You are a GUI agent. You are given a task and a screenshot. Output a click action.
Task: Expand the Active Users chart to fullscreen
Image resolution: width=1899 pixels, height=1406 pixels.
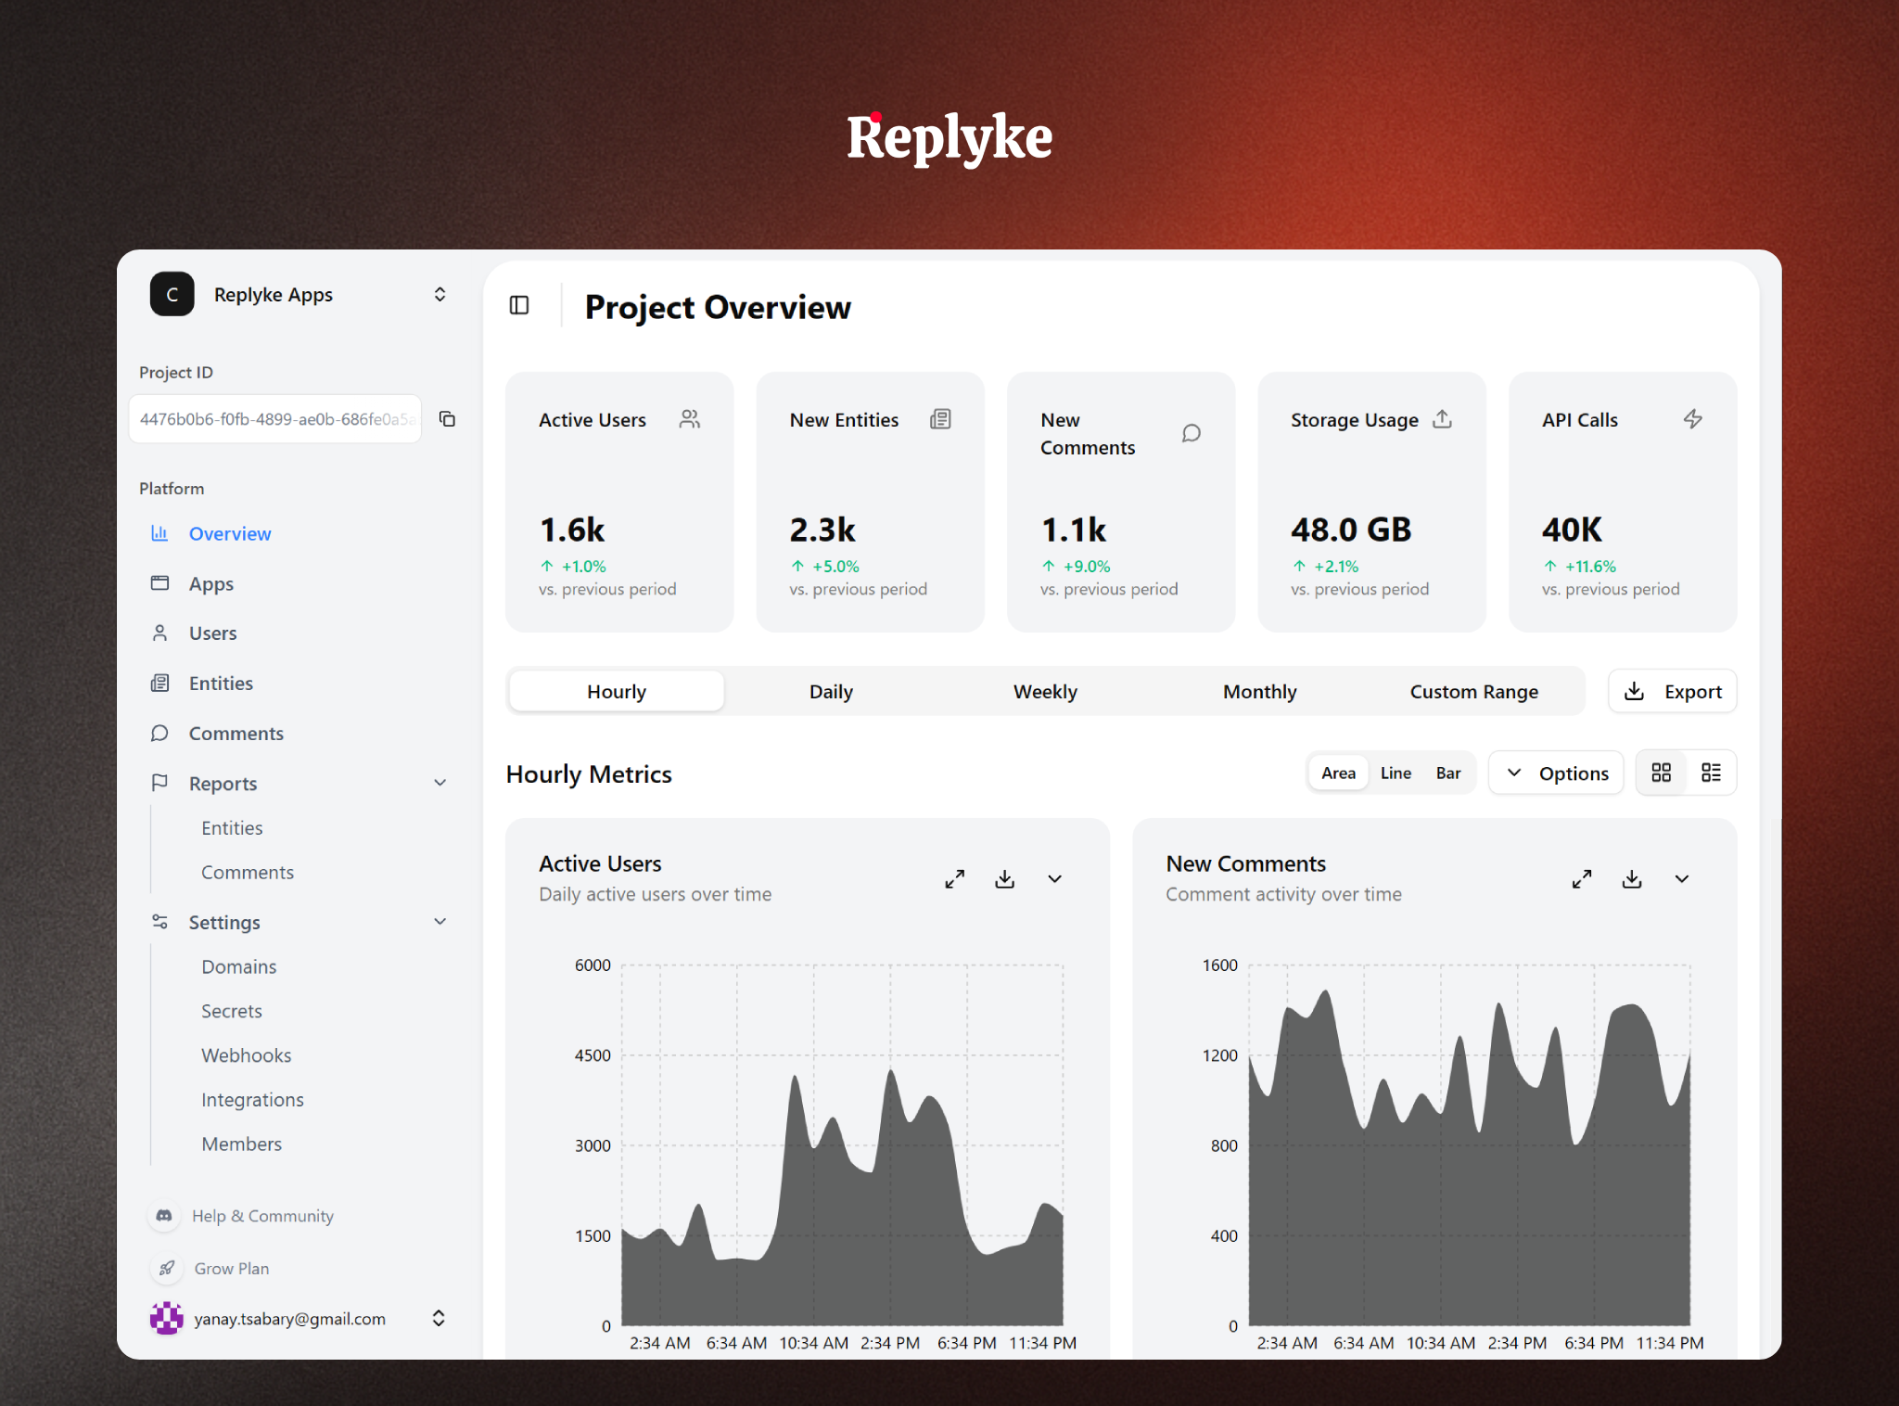pyautogui.click(x=955, y=878)
